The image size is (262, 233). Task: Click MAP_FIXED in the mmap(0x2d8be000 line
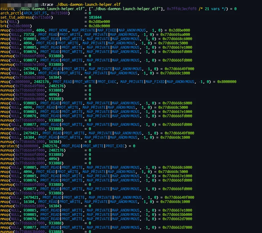[x=107, y=30]
